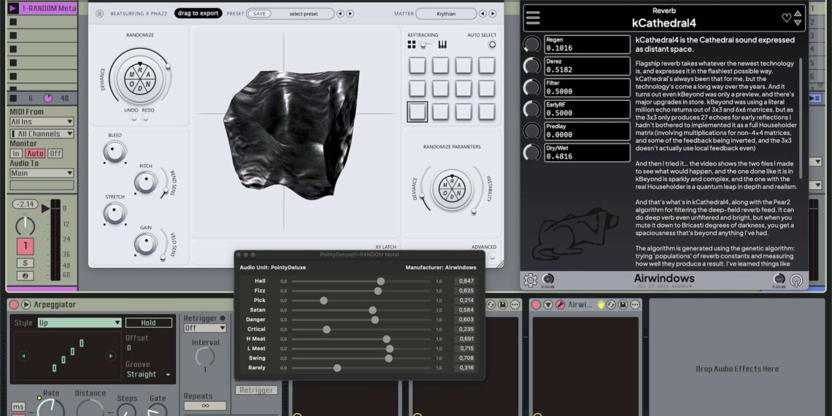This screenshot has height=416, width=832.
Task: Open the select preset menu
Action: click(x=303, y=13)
